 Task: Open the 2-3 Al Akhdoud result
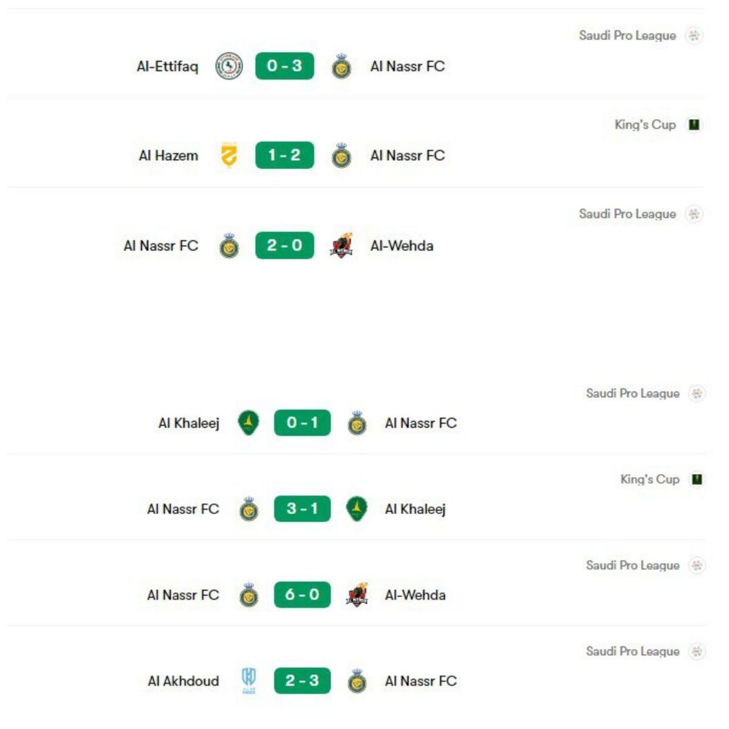(304, 680)
